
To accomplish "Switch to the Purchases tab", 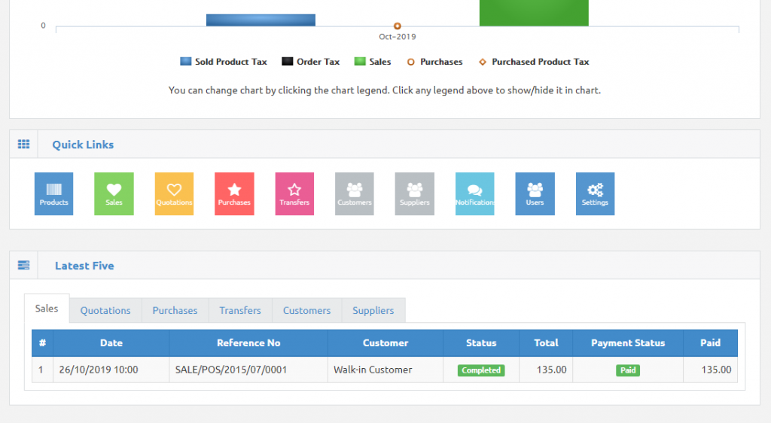I will [x=175, y=311].
